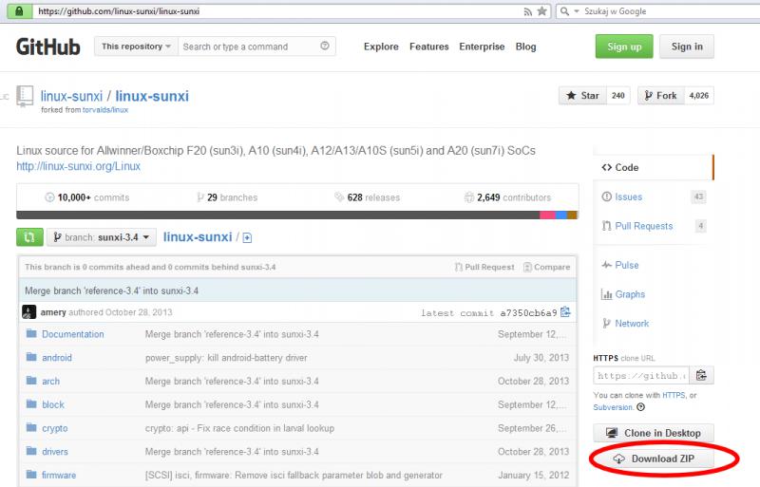The width and height of the screenshot is (760, 487).
Task: Bookmark the page with the star icon
Action: point(541,11)
